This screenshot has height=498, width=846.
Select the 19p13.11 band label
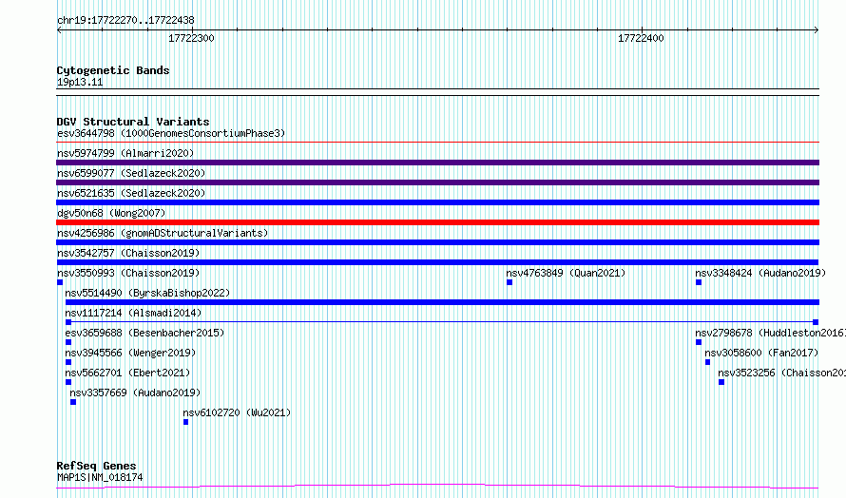pyautogui.click(x=80, y=83)
